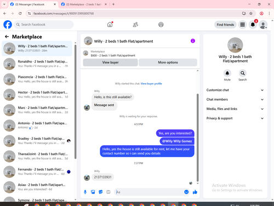Open the Willy conversation in list
Image resolution: width=274 pixels, height=206 pixels.
click(x=37, y=48)
